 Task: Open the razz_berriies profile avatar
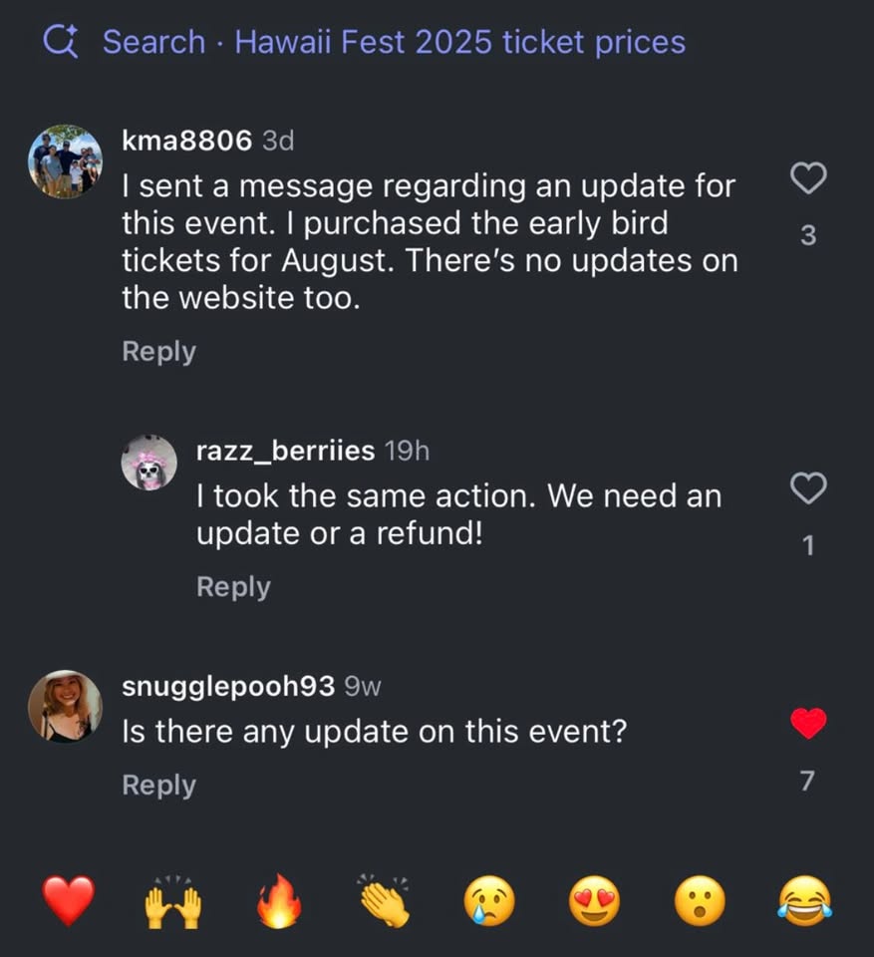tap(148, 462)
